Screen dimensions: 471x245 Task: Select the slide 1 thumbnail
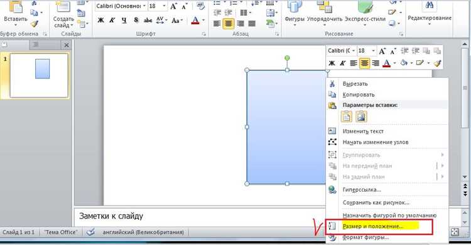click(39, 76)
